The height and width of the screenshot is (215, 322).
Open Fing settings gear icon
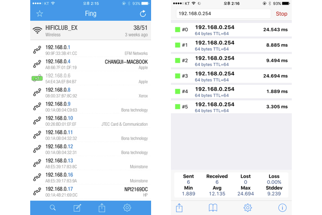tap(127, 208)
